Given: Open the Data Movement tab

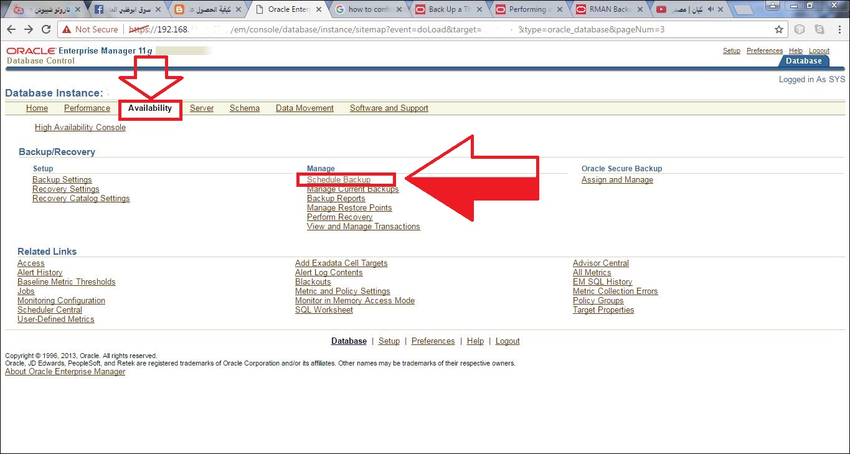Looking at the screenshot, I should coord(305,108).
